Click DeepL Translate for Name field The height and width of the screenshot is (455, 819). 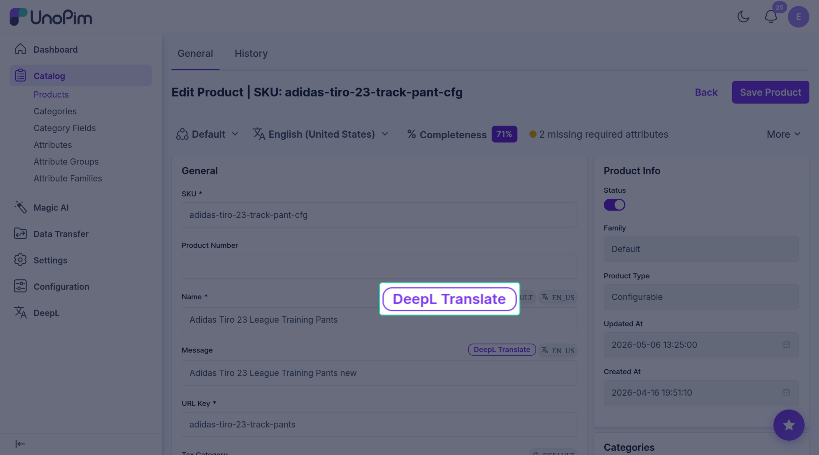[x=449, y=299]
